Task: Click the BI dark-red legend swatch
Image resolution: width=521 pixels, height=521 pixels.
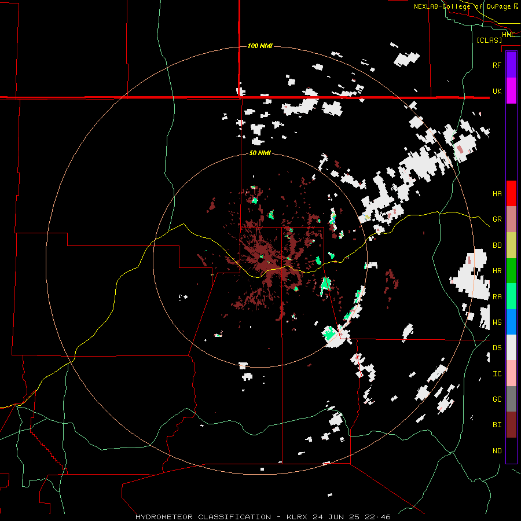Action: (x=511, y=425)
